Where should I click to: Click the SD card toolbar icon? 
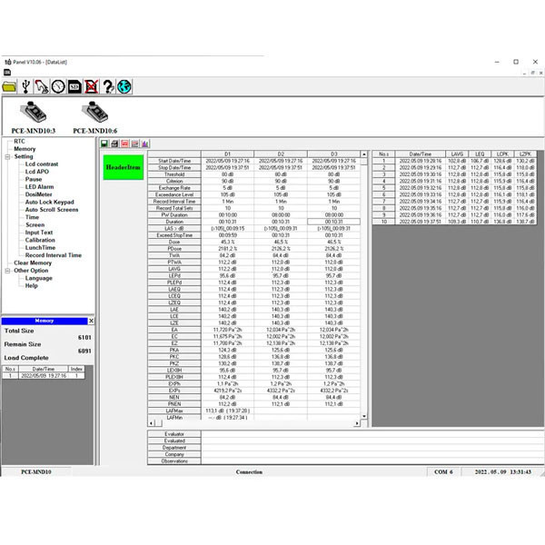[74, 86]
